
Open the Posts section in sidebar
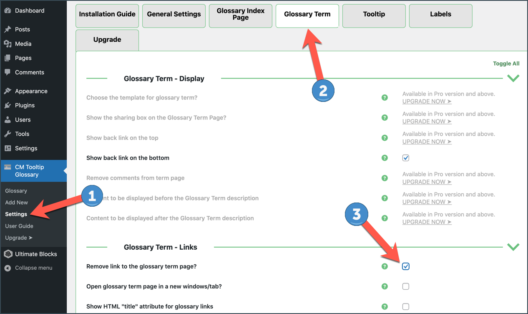coord(24,29)
